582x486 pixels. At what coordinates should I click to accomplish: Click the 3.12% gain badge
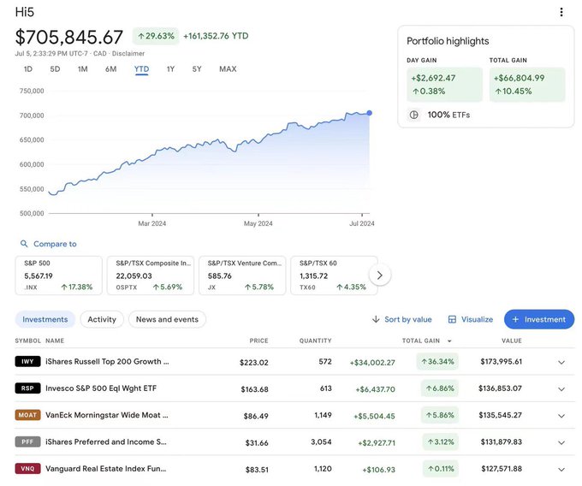[x=441, y=442]
